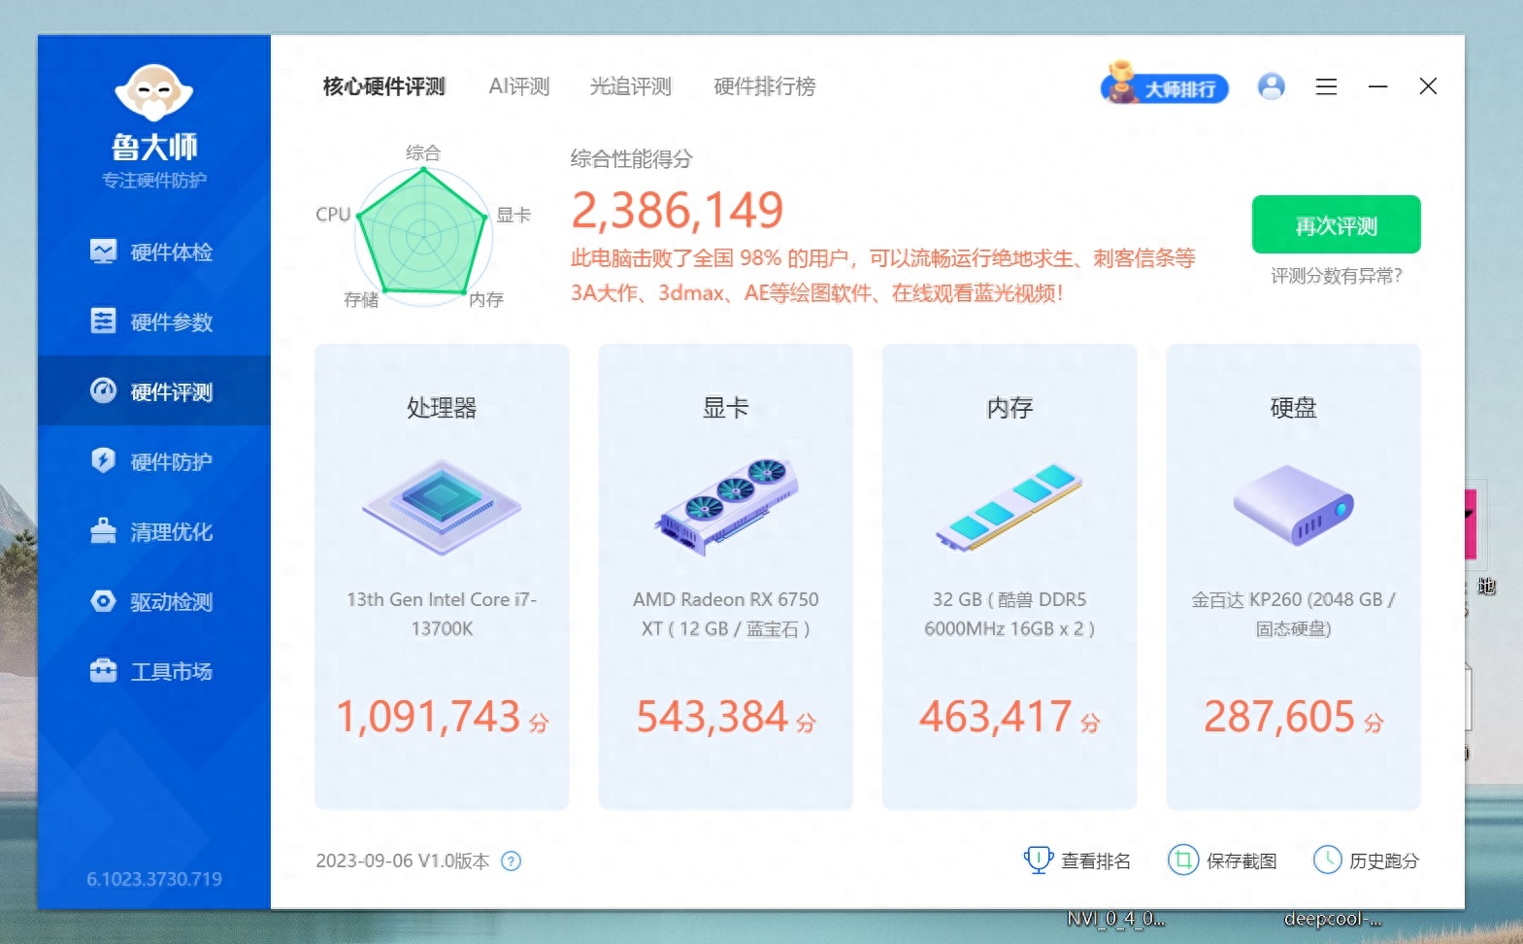Click 硬件体检 monitor icon

point(103,252)
